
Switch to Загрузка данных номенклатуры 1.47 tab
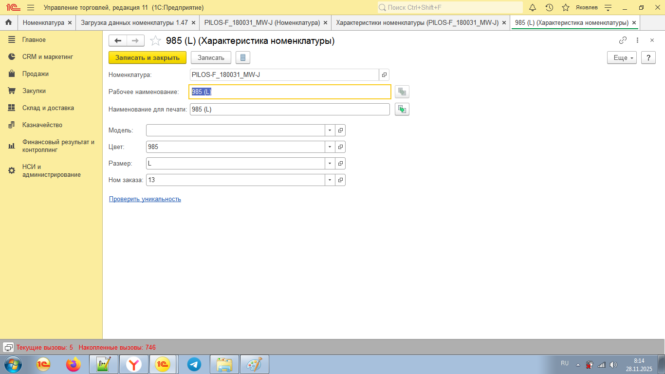tap(134, 22)
